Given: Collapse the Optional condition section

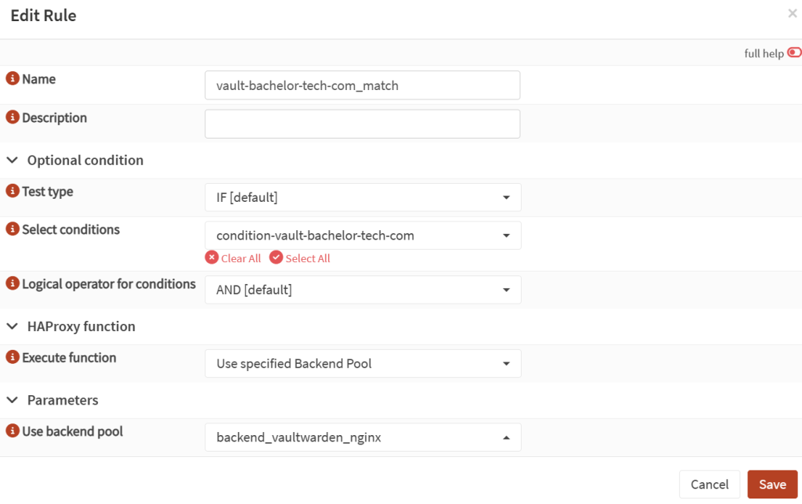Looking at the screenshot, I should click(11, 160).
